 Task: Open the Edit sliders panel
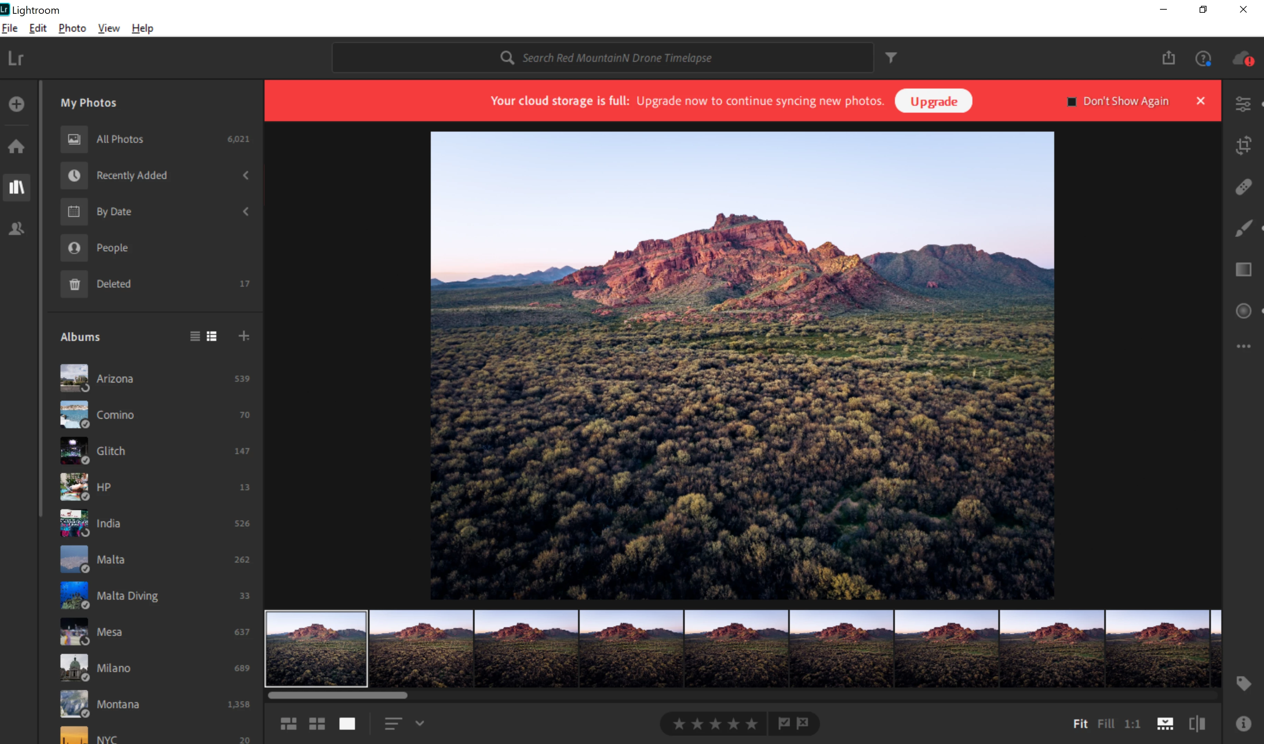(1243, 104)
